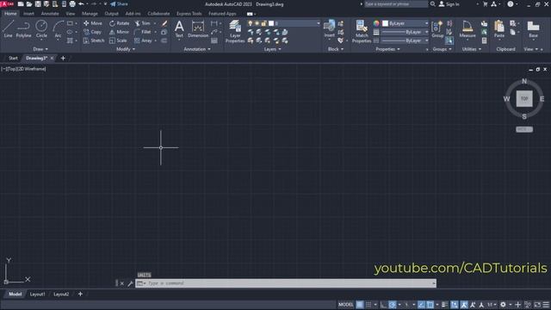
Task: Click TOP face on the ViewCube
Action: 524,99
